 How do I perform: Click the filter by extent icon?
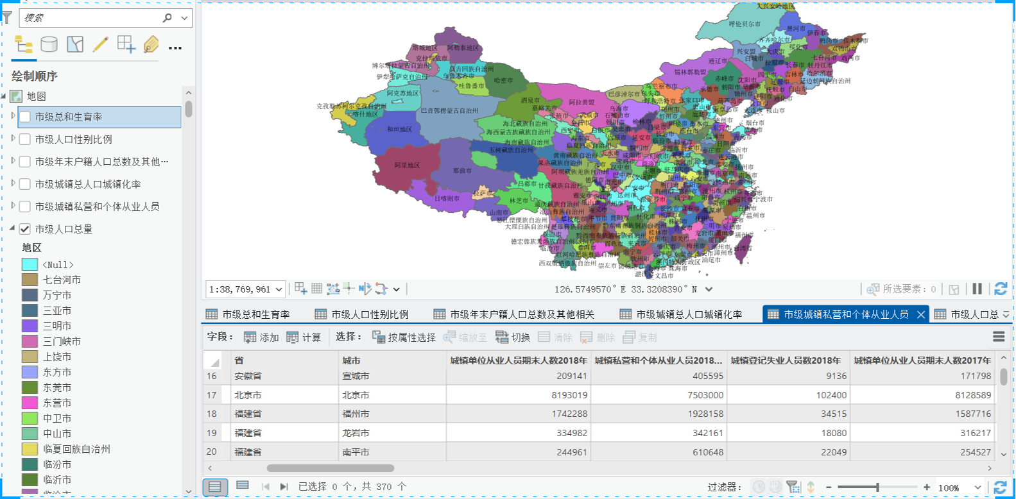coord(793,487)
